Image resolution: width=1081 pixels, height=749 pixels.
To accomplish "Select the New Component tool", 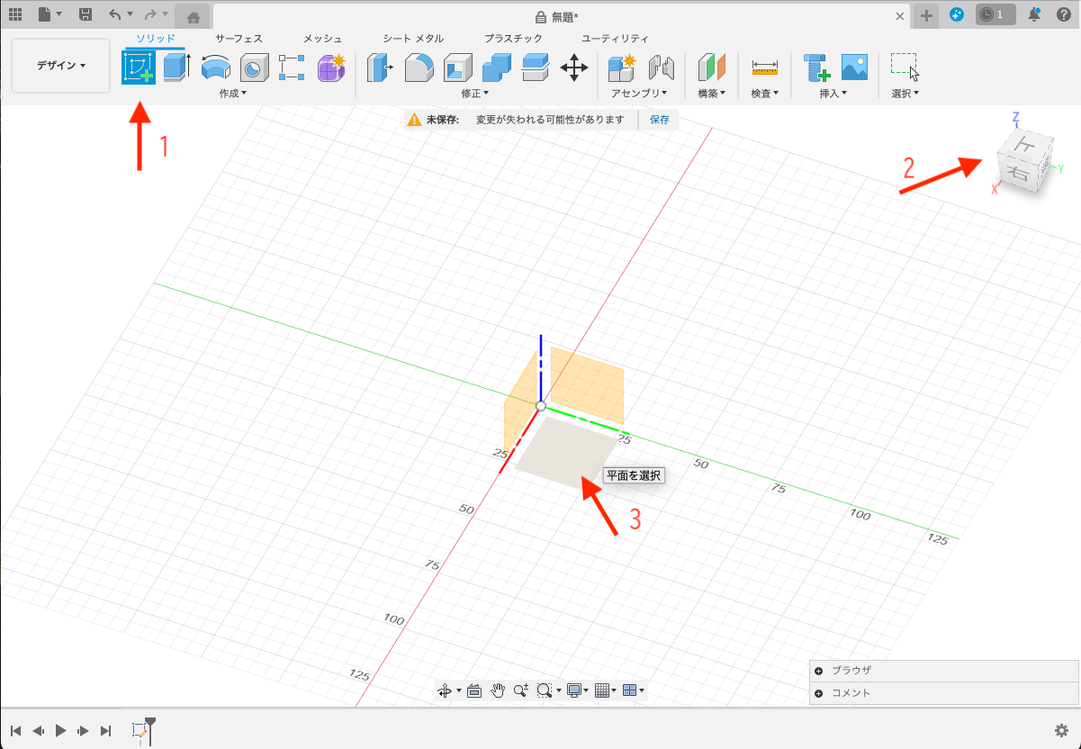I will pos(622,68).
